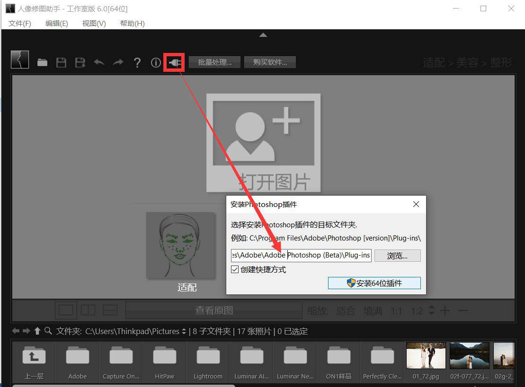Open the plugin install icon on the toolbar

tap(174, 62)
